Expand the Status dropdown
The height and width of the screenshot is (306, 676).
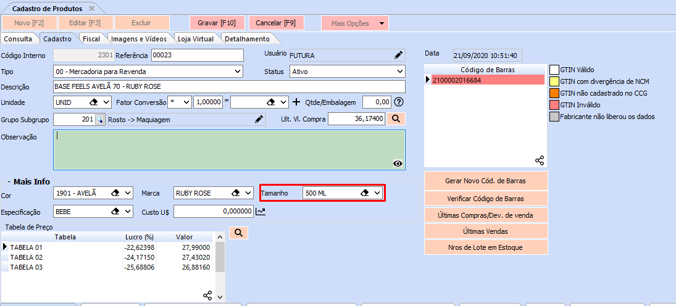click(399, 72)
